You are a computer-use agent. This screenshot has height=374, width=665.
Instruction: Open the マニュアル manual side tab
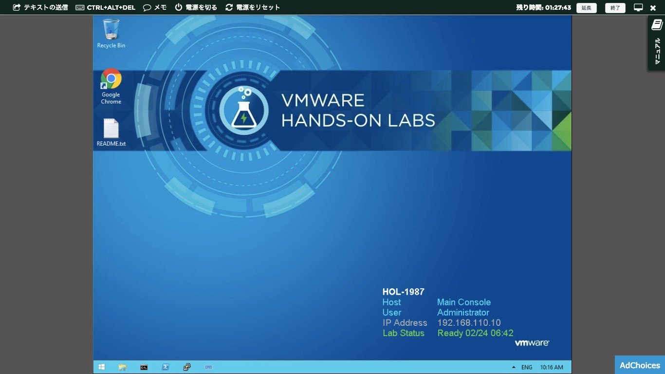pyautogui.click(x=657, y=43)
